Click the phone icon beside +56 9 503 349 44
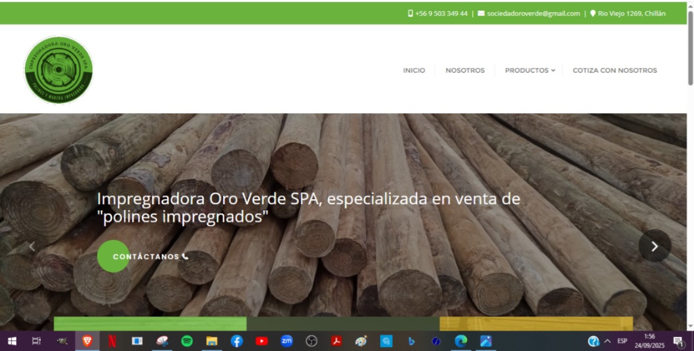 (x=410, y=13)
